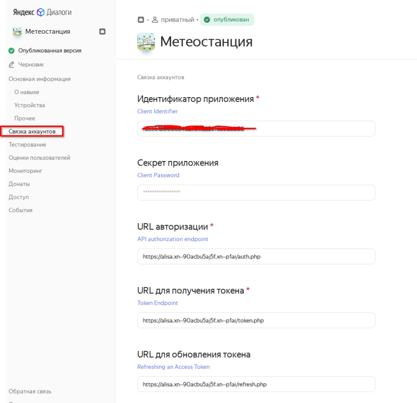Click the URL авторизации input field
Screen dimensions: 417x403
(x=256, y=257)
